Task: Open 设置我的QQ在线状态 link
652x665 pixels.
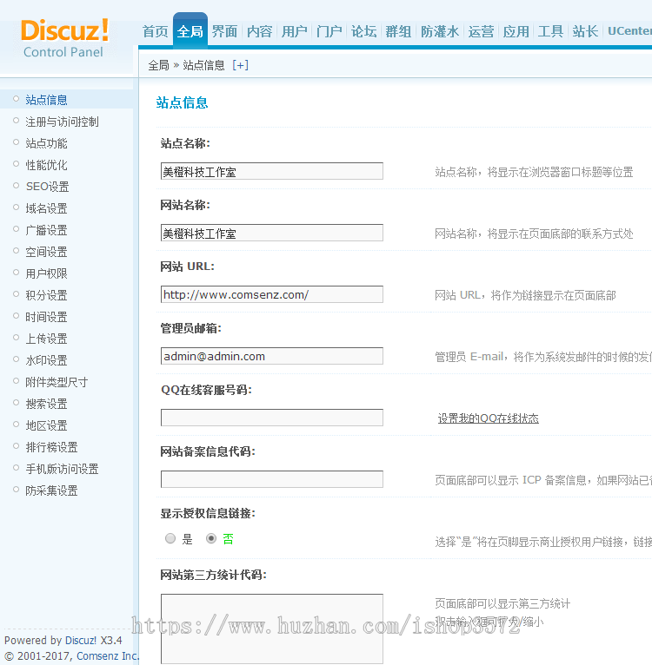Action: coord(489,418)
